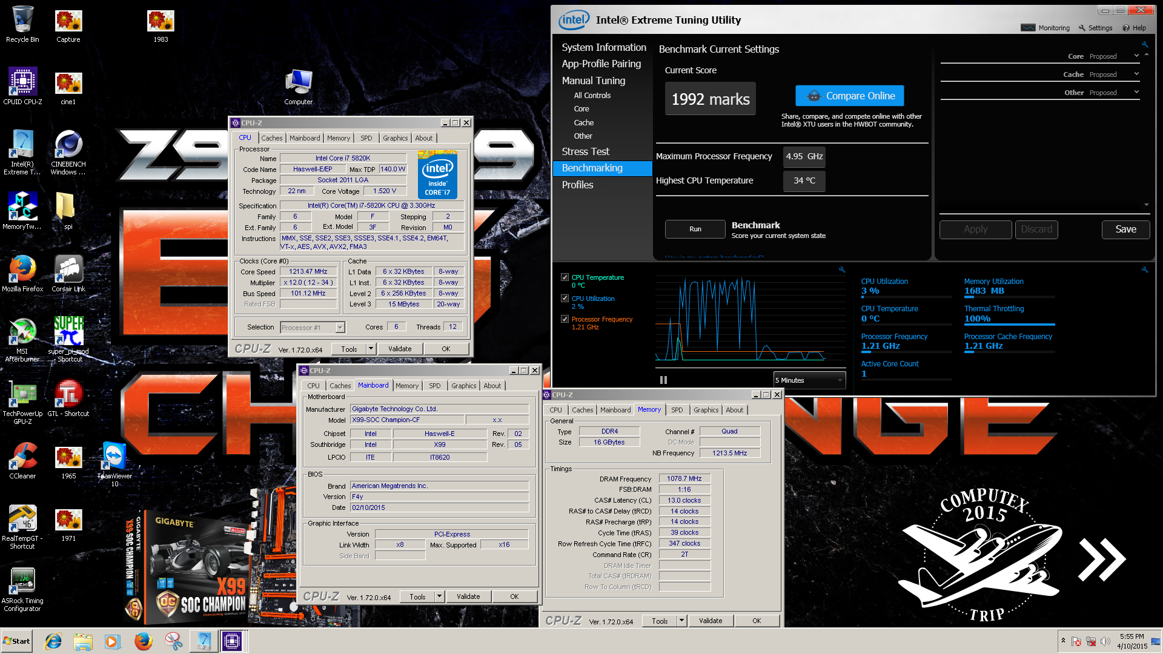The width and height of the screenshot is (1163, 654).
Task: Expand the Cache Proposed section
Action: tap(1136, 74)
